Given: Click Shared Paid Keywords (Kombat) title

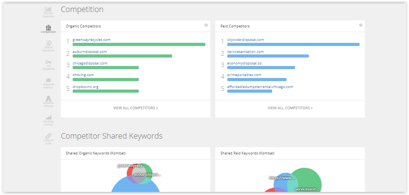Looking at the screenshot, I should pyautogui.click(x=247, y=153).
